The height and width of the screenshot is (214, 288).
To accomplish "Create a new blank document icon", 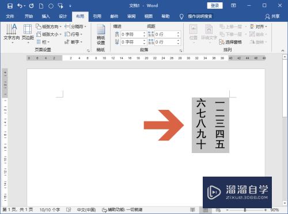I will click(x=41, y=6).
